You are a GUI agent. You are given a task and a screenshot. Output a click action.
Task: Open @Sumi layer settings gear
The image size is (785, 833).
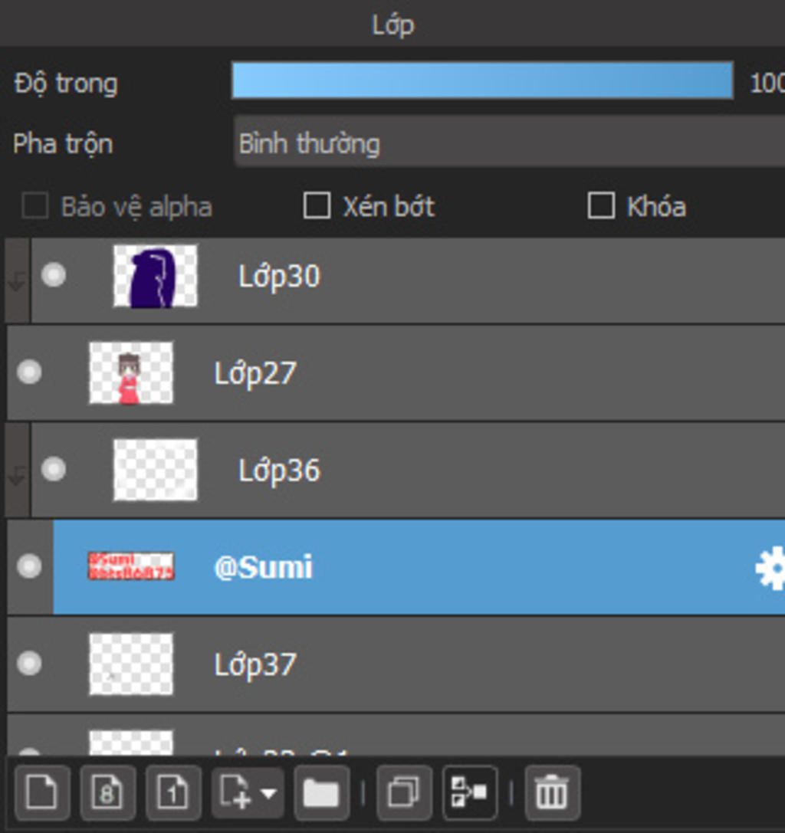(770, 567)
